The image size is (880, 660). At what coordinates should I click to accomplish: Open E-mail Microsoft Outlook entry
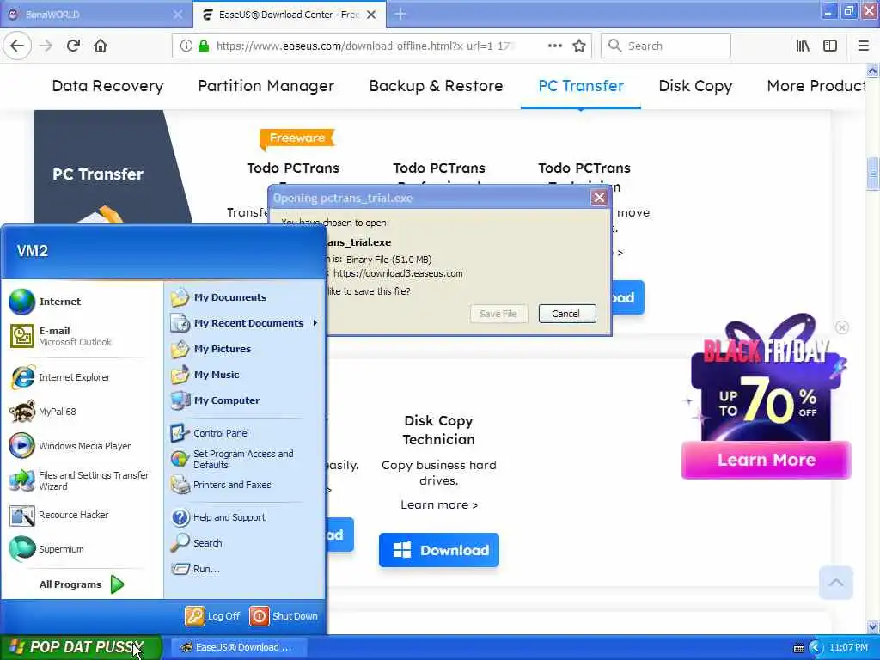click(83, 336)
